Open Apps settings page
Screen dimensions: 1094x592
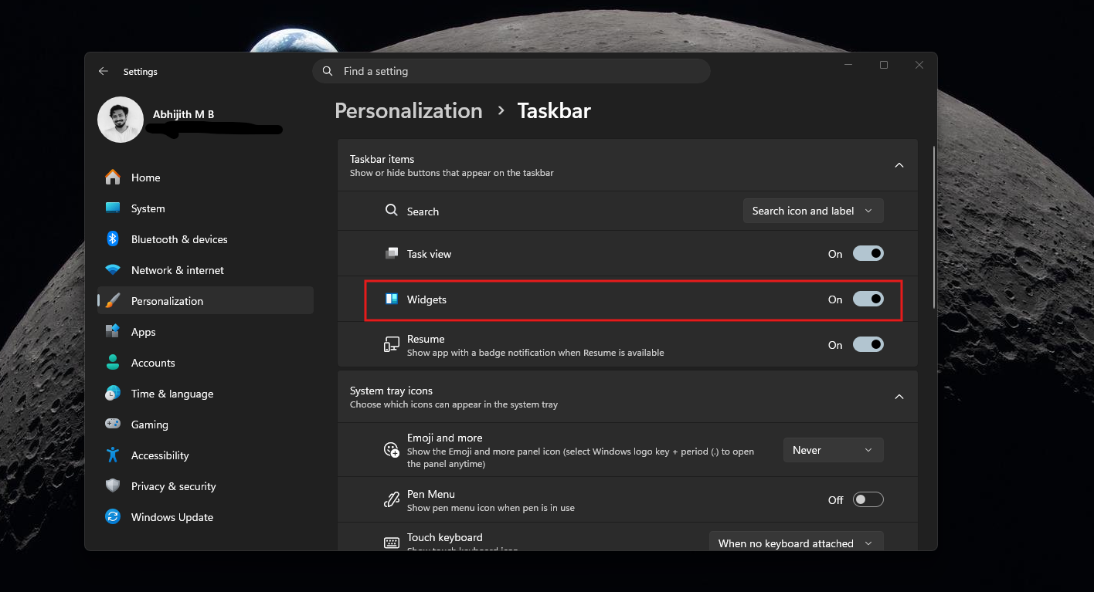tap(206, 332)
